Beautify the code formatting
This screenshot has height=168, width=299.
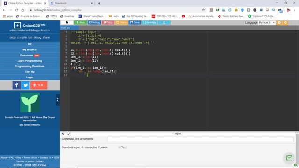coord(149,22)
